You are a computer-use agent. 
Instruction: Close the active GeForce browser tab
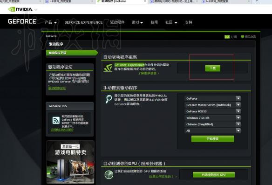[145, 1]
